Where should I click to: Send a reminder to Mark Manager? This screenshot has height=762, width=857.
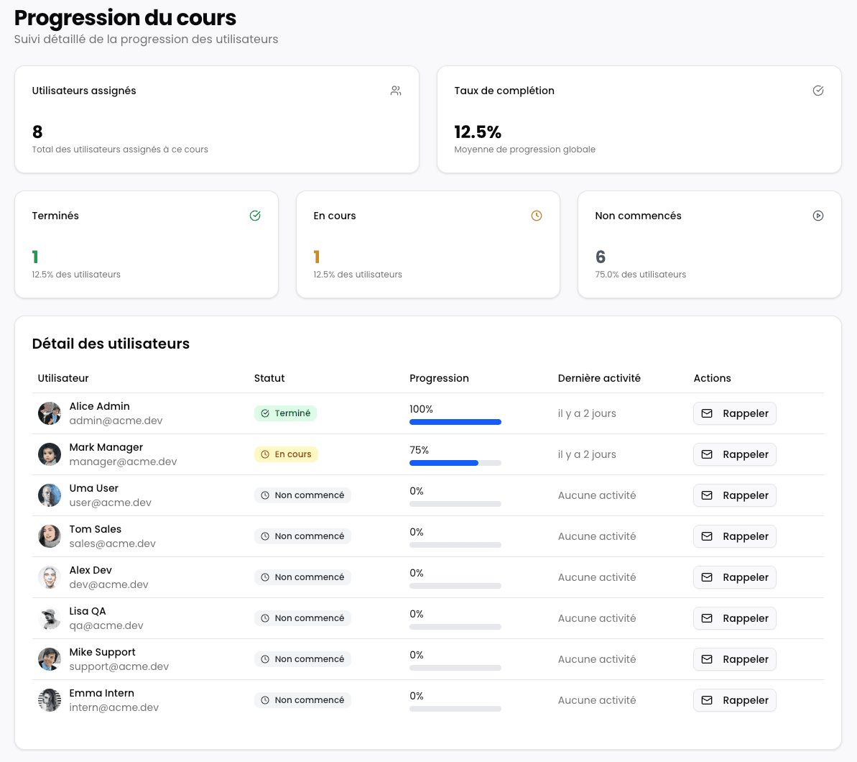pos(734,454)
